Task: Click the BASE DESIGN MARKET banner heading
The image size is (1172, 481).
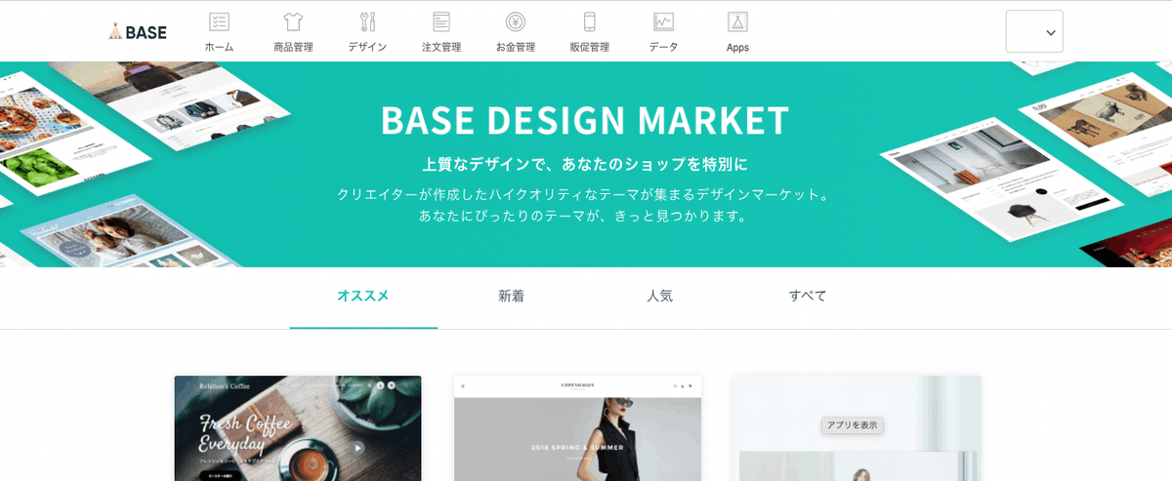Action: point(584,121)
